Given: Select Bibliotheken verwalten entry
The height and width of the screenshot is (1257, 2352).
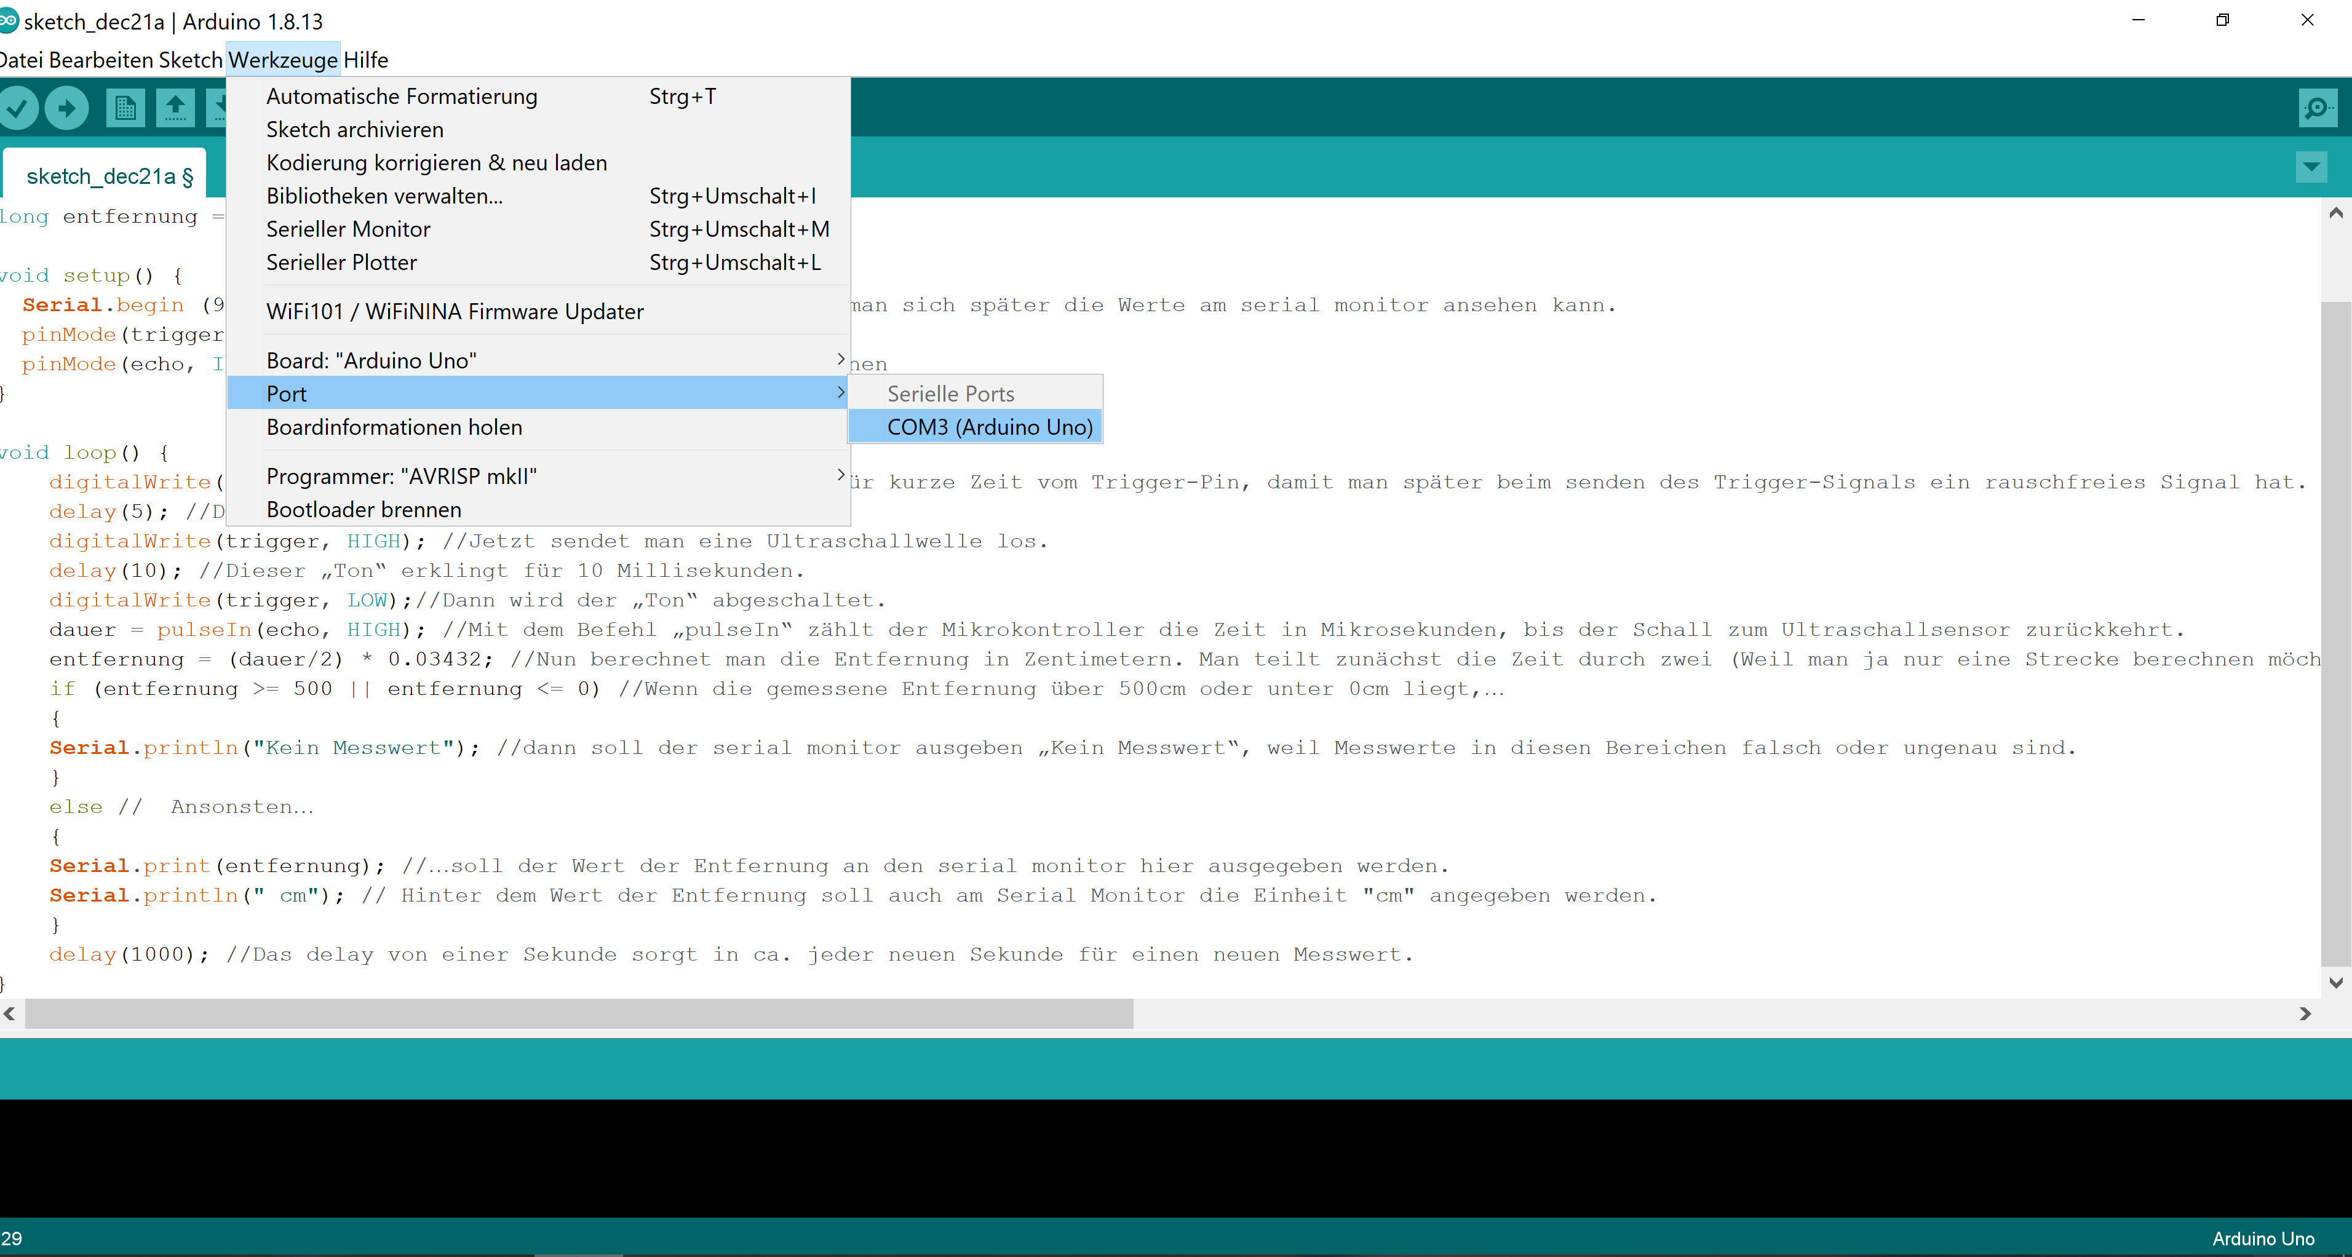Looking at the screenshot, I should (384, 196).
